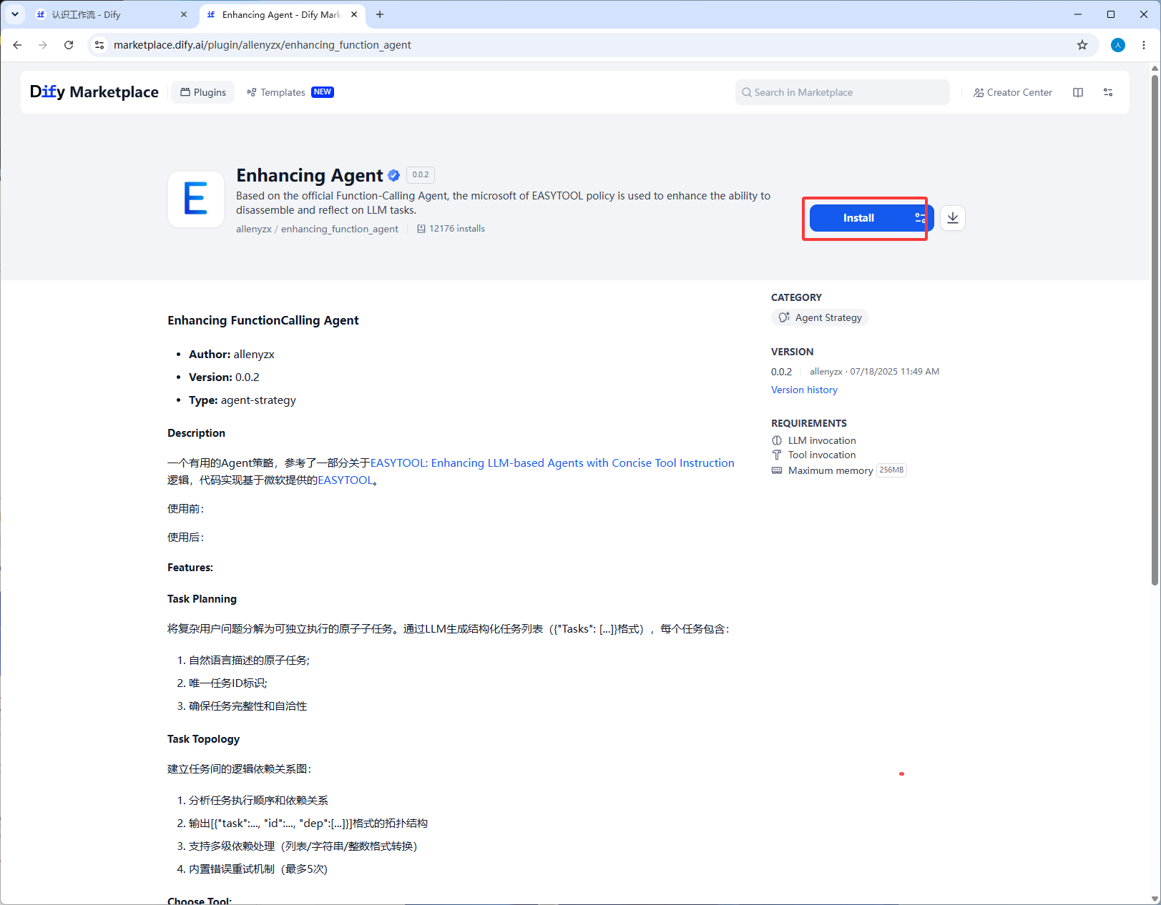
Task: Open a new browser tab
Action: coord(380,14)
